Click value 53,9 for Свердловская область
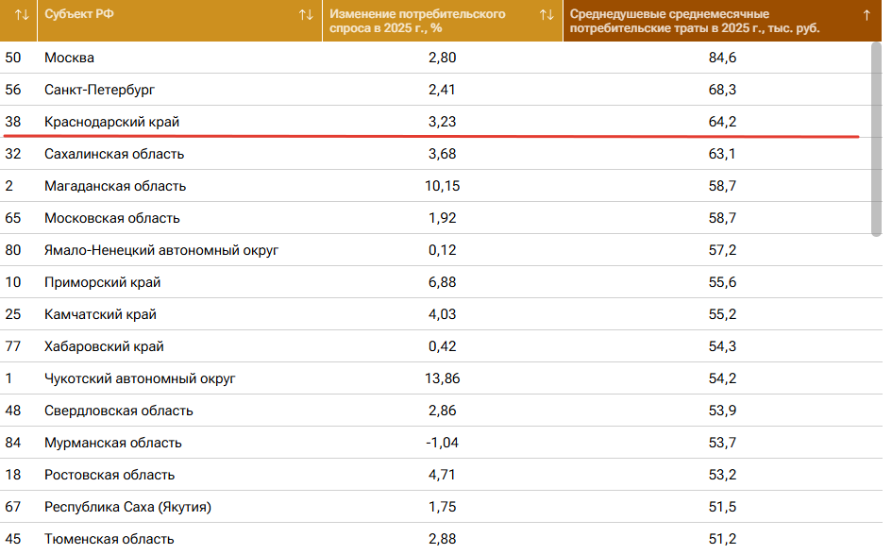The width and height of the screenshot is (892, 554). tap(722, 411)
